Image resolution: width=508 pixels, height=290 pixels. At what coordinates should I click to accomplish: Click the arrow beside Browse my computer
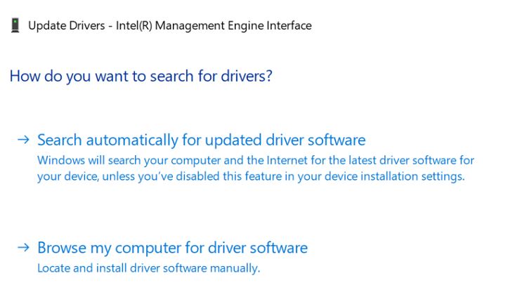(23, 247)
